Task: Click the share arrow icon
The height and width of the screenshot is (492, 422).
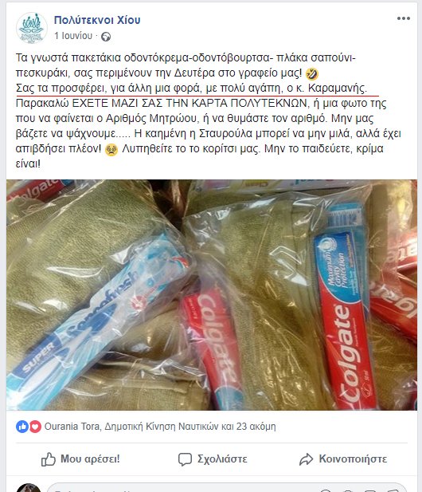Action: [306, 459]
